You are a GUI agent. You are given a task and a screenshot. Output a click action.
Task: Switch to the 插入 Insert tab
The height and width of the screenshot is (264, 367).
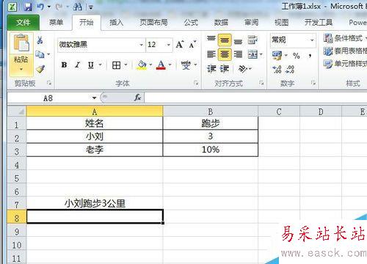point(116,23)
